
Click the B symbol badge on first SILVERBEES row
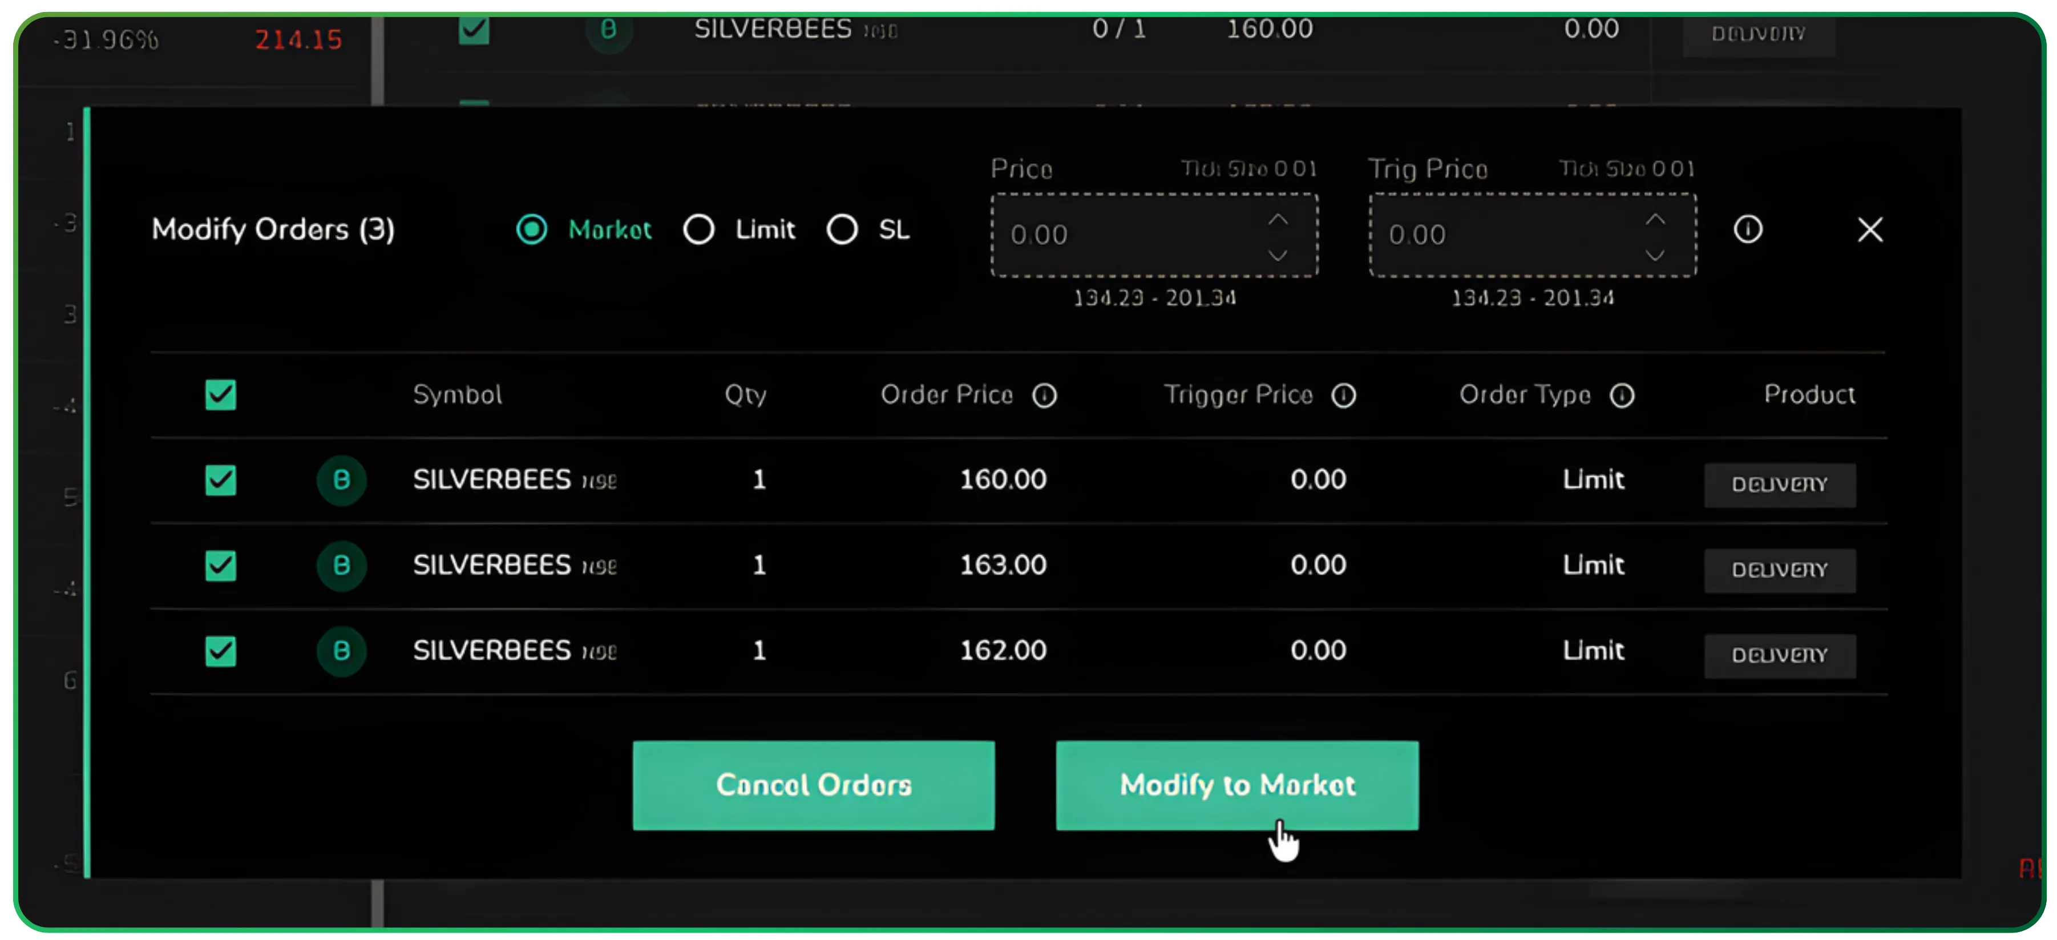tap(342, 480)
